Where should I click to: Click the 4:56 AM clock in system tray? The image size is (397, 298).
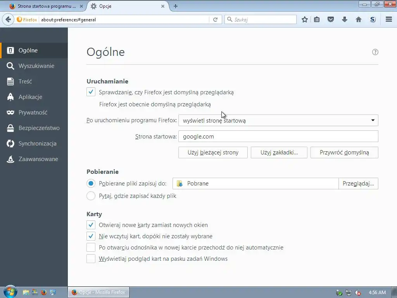pos(377,293)
